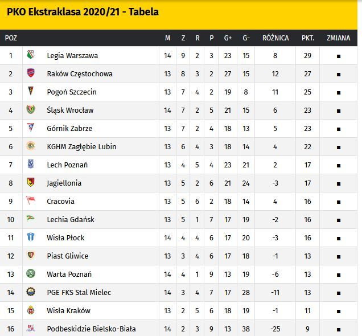The width and height of the screenshot is (362, 336).
Task: Select the Pogoń Szczecin team logo
Action: coord(31,91)
